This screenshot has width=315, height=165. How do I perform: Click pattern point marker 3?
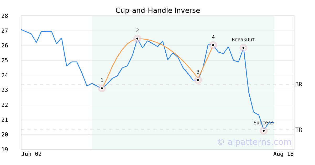pyautogui.click(x=198, y=80)
